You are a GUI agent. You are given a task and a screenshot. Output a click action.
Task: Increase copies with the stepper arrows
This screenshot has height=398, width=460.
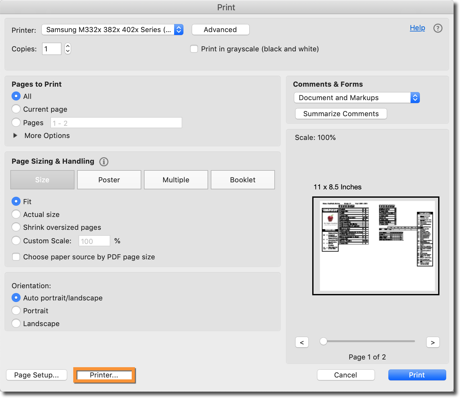pos(68,46)
